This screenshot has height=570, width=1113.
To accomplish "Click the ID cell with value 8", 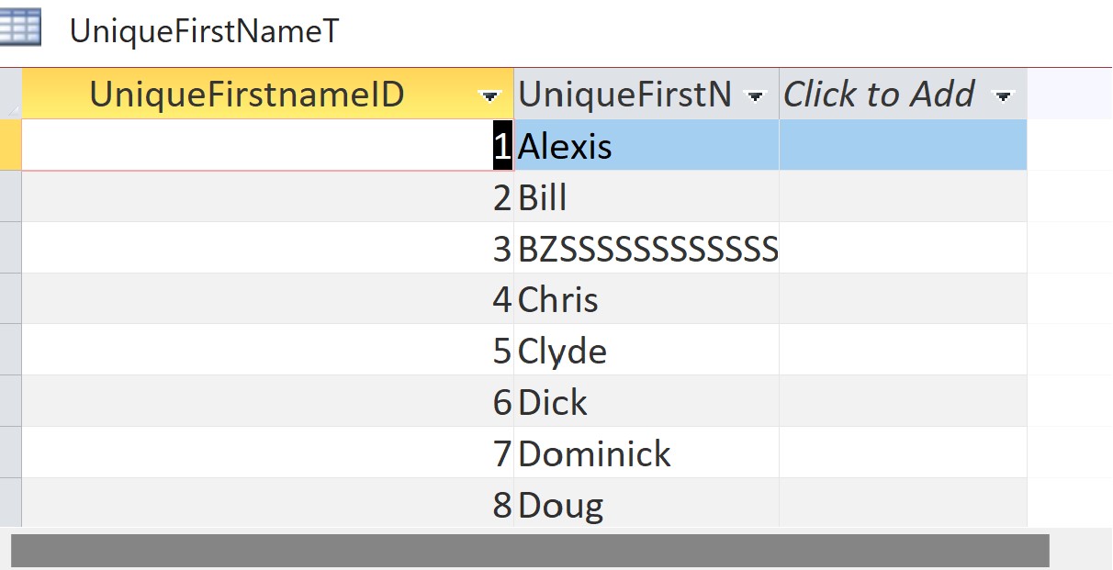I will coord(267,505).
